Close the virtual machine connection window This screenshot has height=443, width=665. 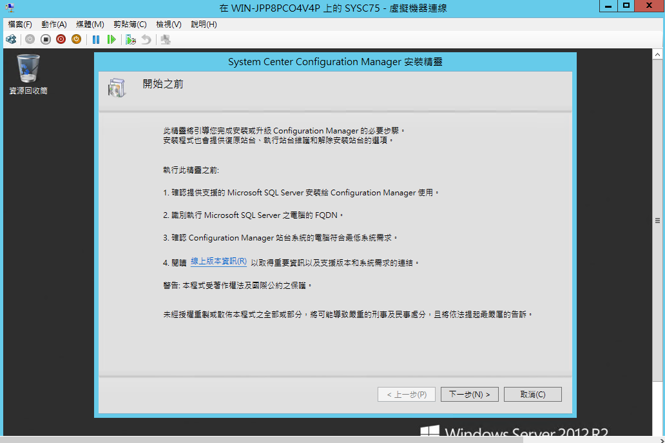(650, 6)
